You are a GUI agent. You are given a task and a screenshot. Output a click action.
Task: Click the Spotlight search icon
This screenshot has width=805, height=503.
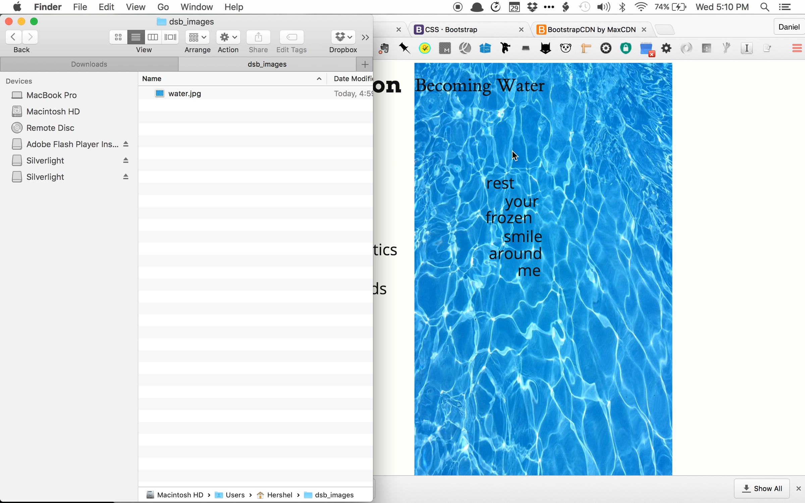click(x=765, y=7)
